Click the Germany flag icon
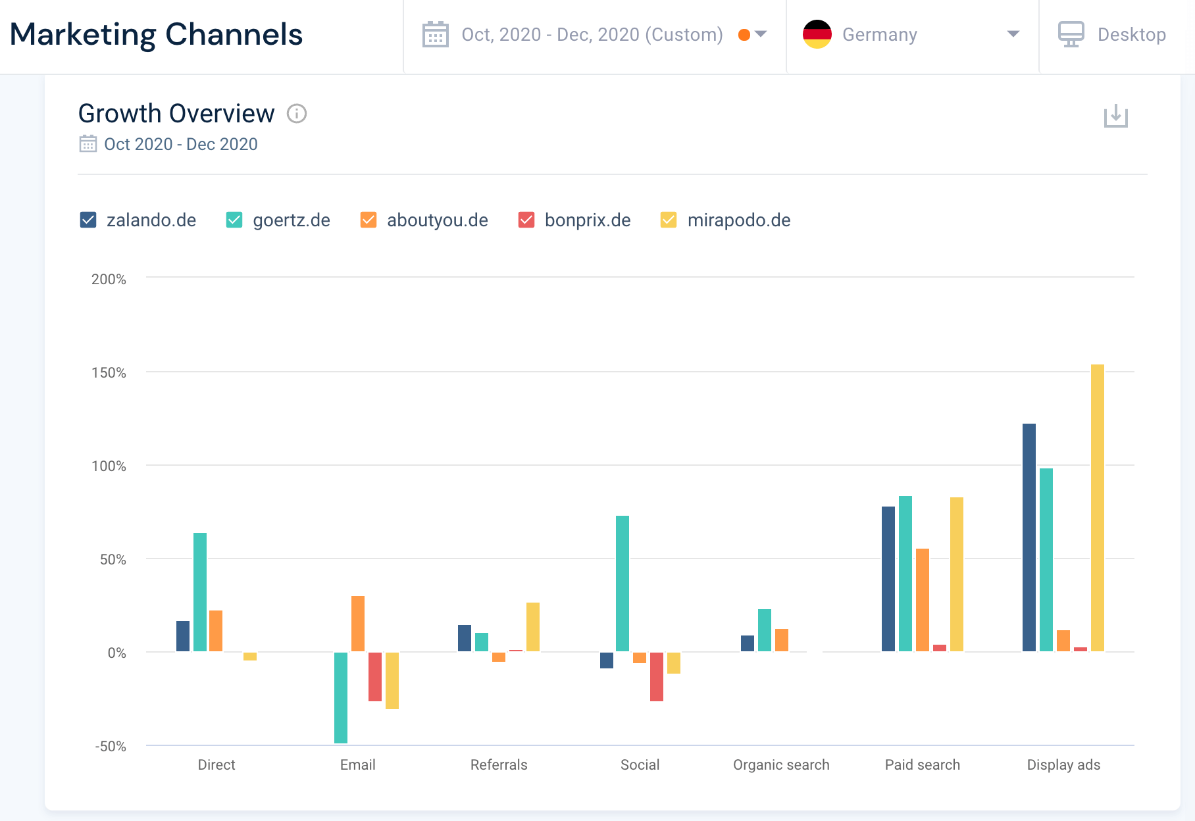 (817, 34)
